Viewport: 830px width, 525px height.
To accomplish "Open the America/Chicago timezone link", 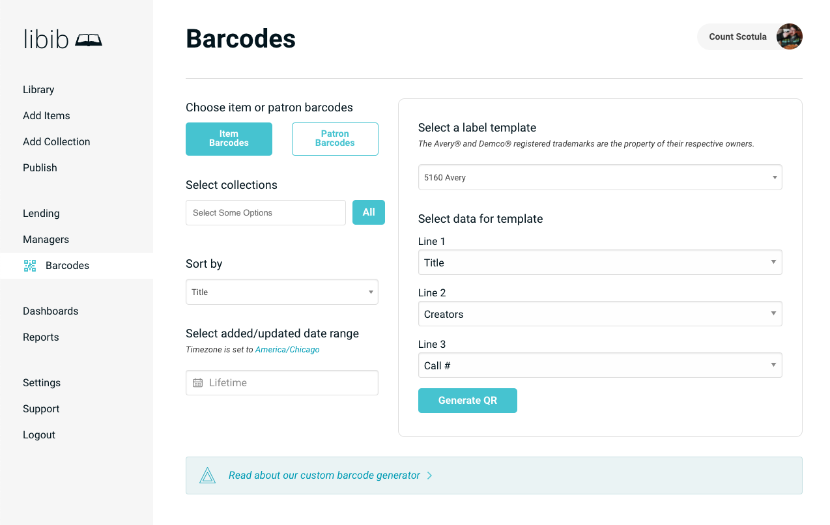I will (x=287, y=349).
